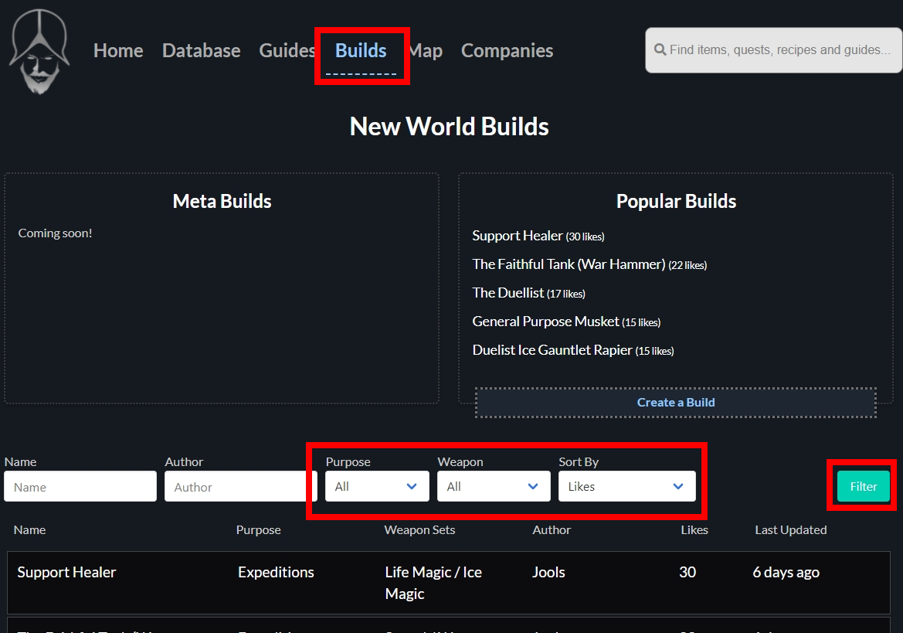Click the Coming soon! text

tap(55, 233)
